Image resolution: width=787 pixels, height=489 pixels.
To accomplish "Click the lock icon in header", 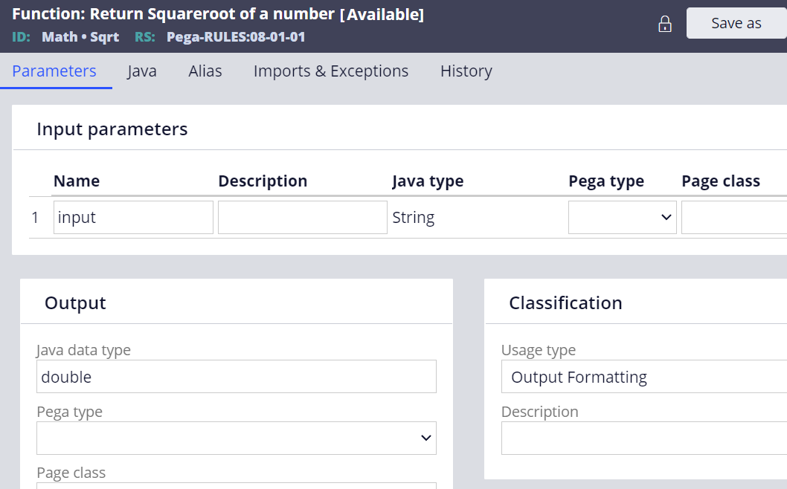I will tap(664, 24).
